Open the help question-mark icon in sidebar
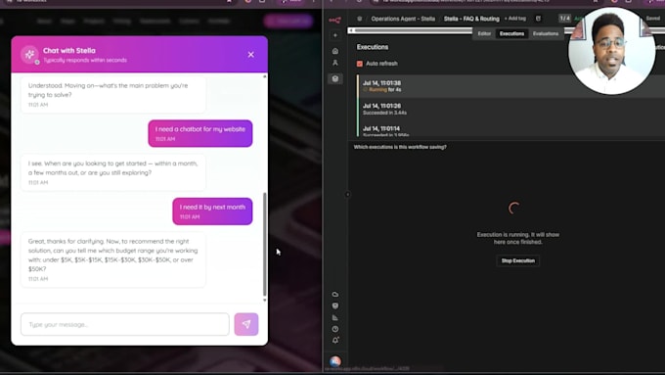This screenshot has width=665, height=375. [335, 329]
